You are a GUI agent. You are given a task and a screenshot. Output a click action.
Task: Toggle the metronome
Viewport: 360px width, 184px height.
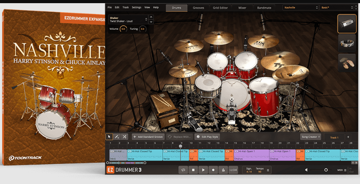[x=223, y=170]
